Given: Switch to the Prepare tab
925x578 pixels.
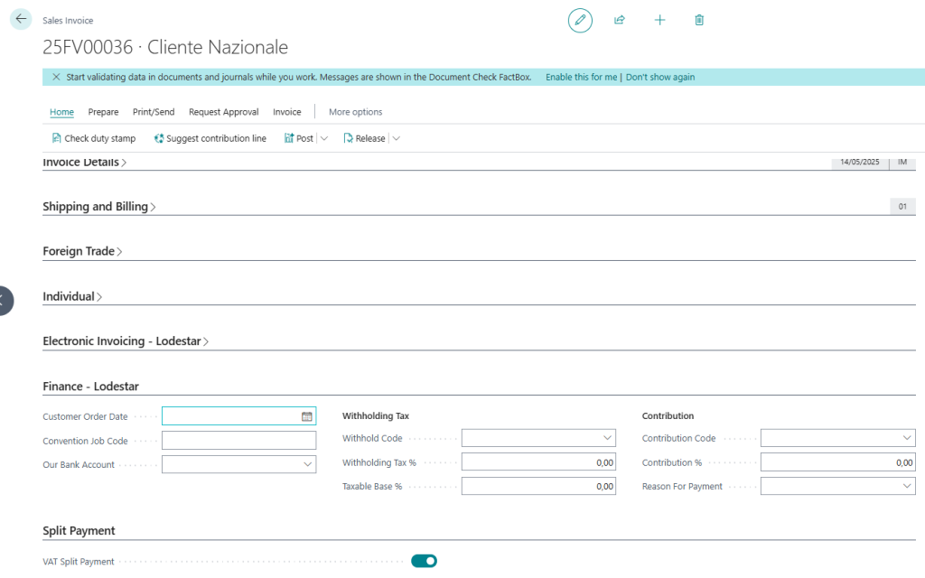Looking at the screenshot, I should coord(103,112).
